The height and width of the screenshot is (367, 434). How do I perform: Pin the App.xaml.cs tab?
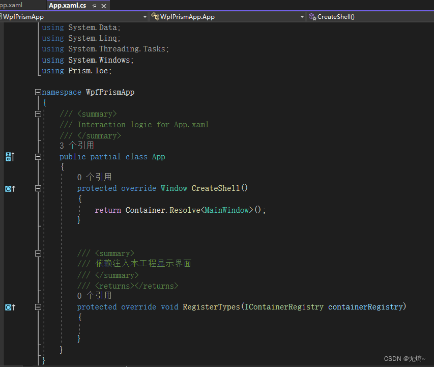(x=95, y=6)
